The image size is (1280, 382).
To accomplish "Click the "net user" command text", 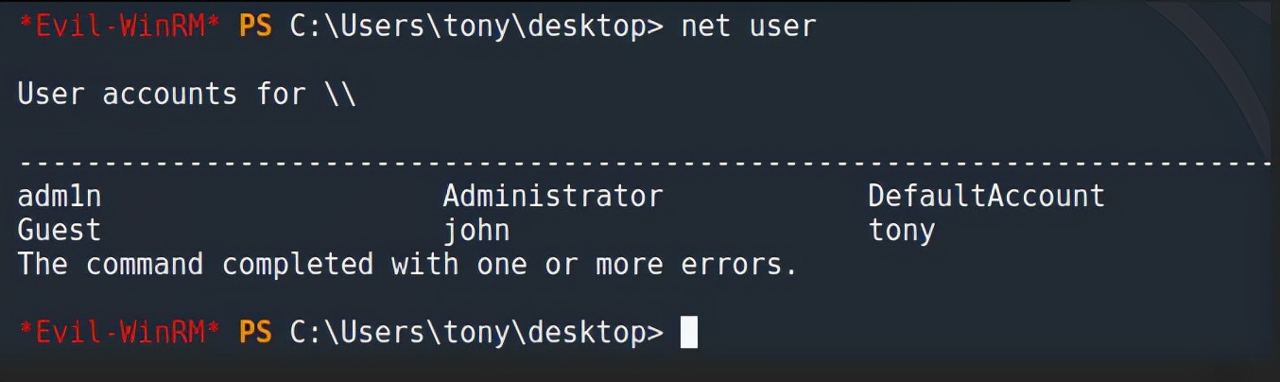I will [748, 26].
